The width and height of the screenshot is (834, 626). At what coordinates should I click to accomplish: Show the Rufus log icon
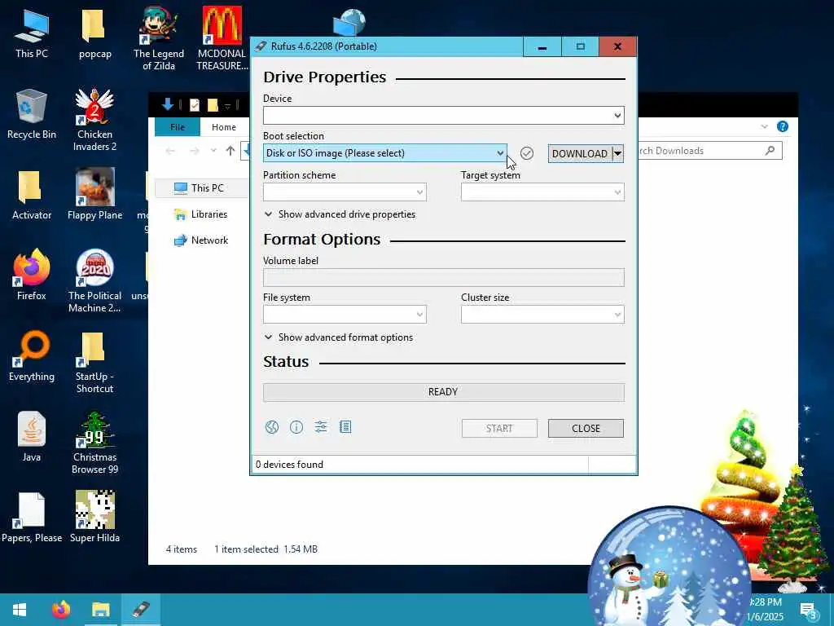point(345,427)
